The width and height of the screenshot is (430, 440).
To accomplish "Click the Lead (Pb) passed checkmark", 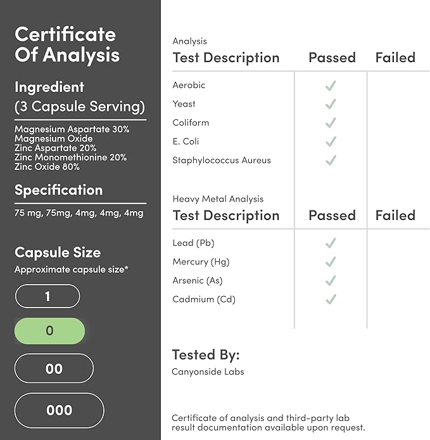I will click(331, 243).
